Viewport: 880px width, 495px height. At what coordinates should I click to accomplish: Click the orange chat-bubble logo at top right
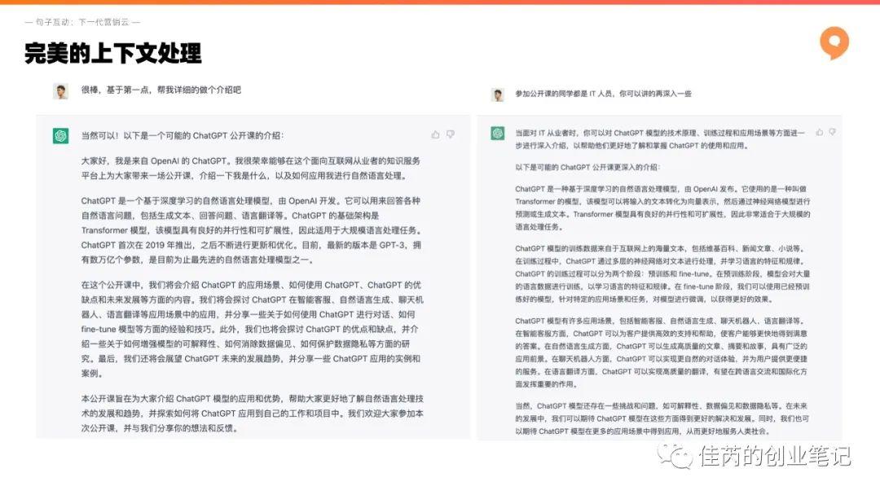click(834, 42)
